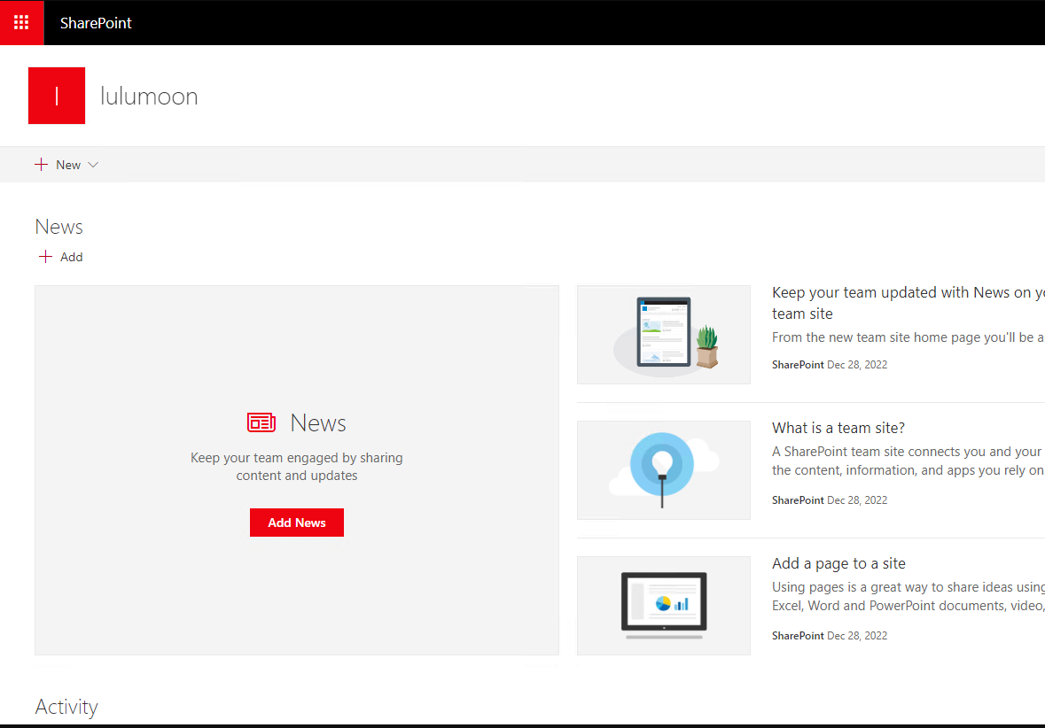Click the red lulumoon site logo

pyautogui.click(x=57, y=96)
